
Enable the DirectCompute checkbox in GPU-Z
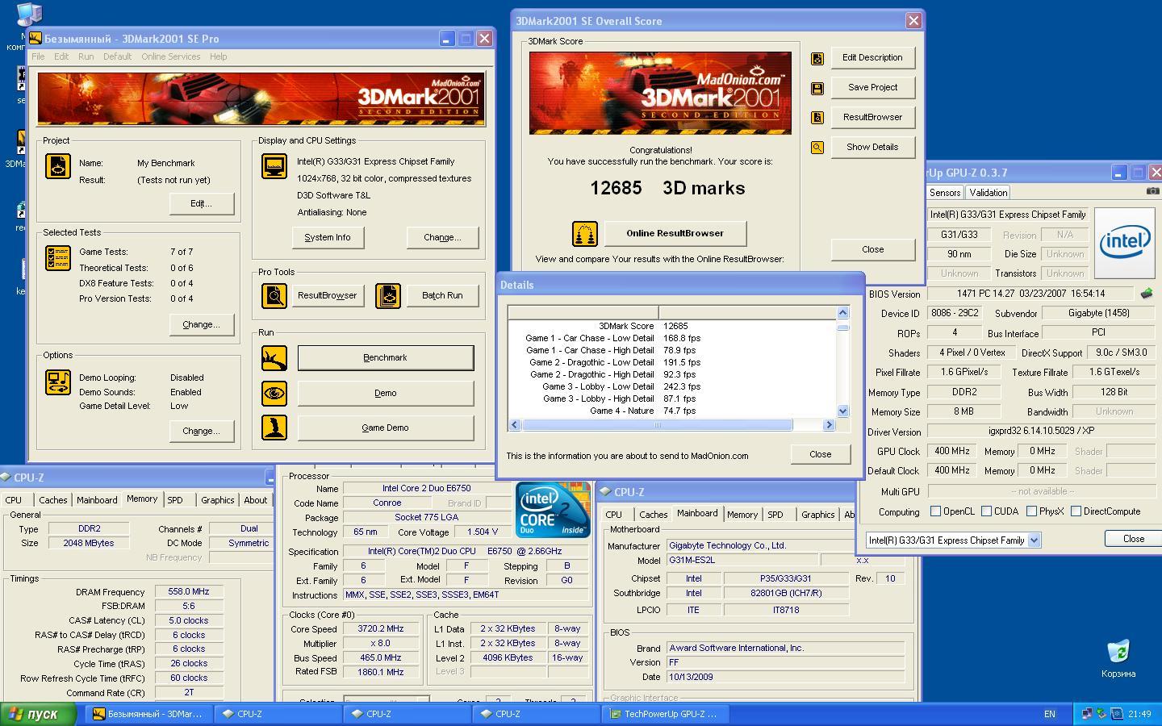(1076, 511)
